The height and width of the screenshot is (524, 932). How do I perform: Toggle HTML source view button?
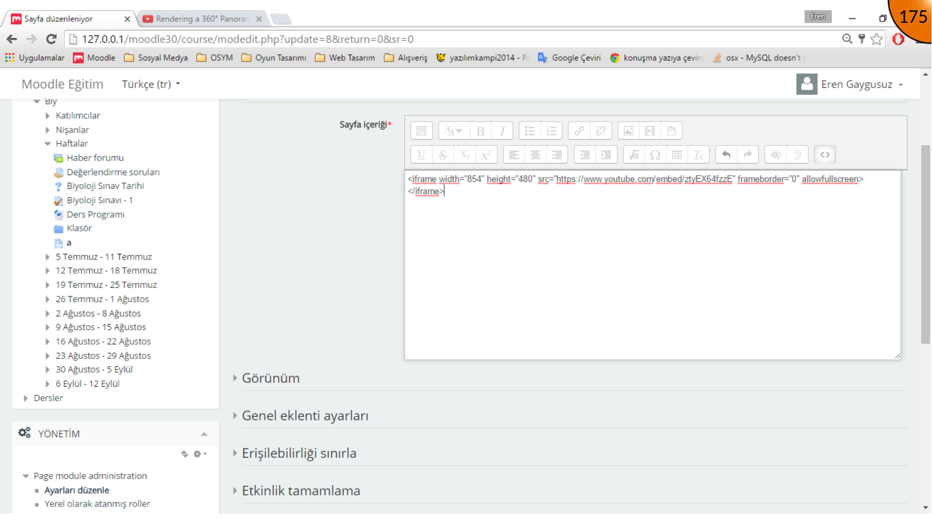(x=825, y=155)
